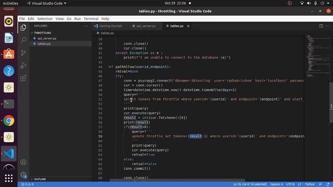Image resolution: width=333 pixels, height=187 pixels.
Task: Open LibreOffice Writer from the dock
Action: (9, 38)
